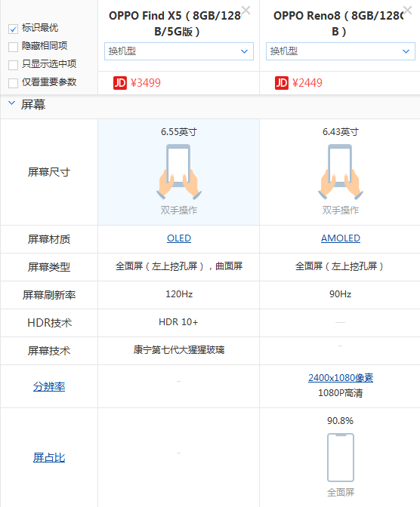Open the OLED screen material link
The height and width of the screenshot is (507, 420).
click(179, 238)
